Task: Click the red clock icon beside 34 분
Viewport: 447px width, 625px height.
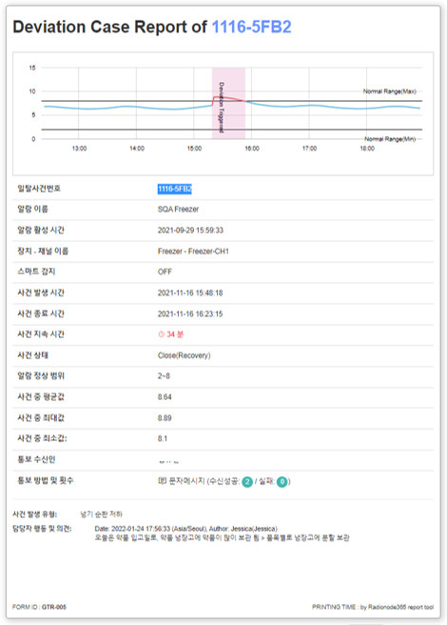Action: click(x=162, y=334)
